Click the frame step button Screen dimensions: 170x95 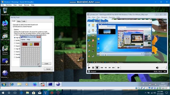point(118,68)
